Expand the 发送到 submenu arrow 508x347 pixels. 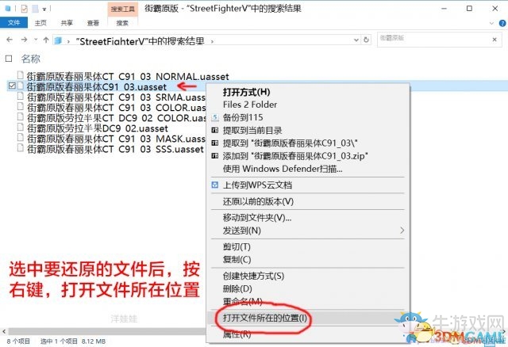click(402, 231)
